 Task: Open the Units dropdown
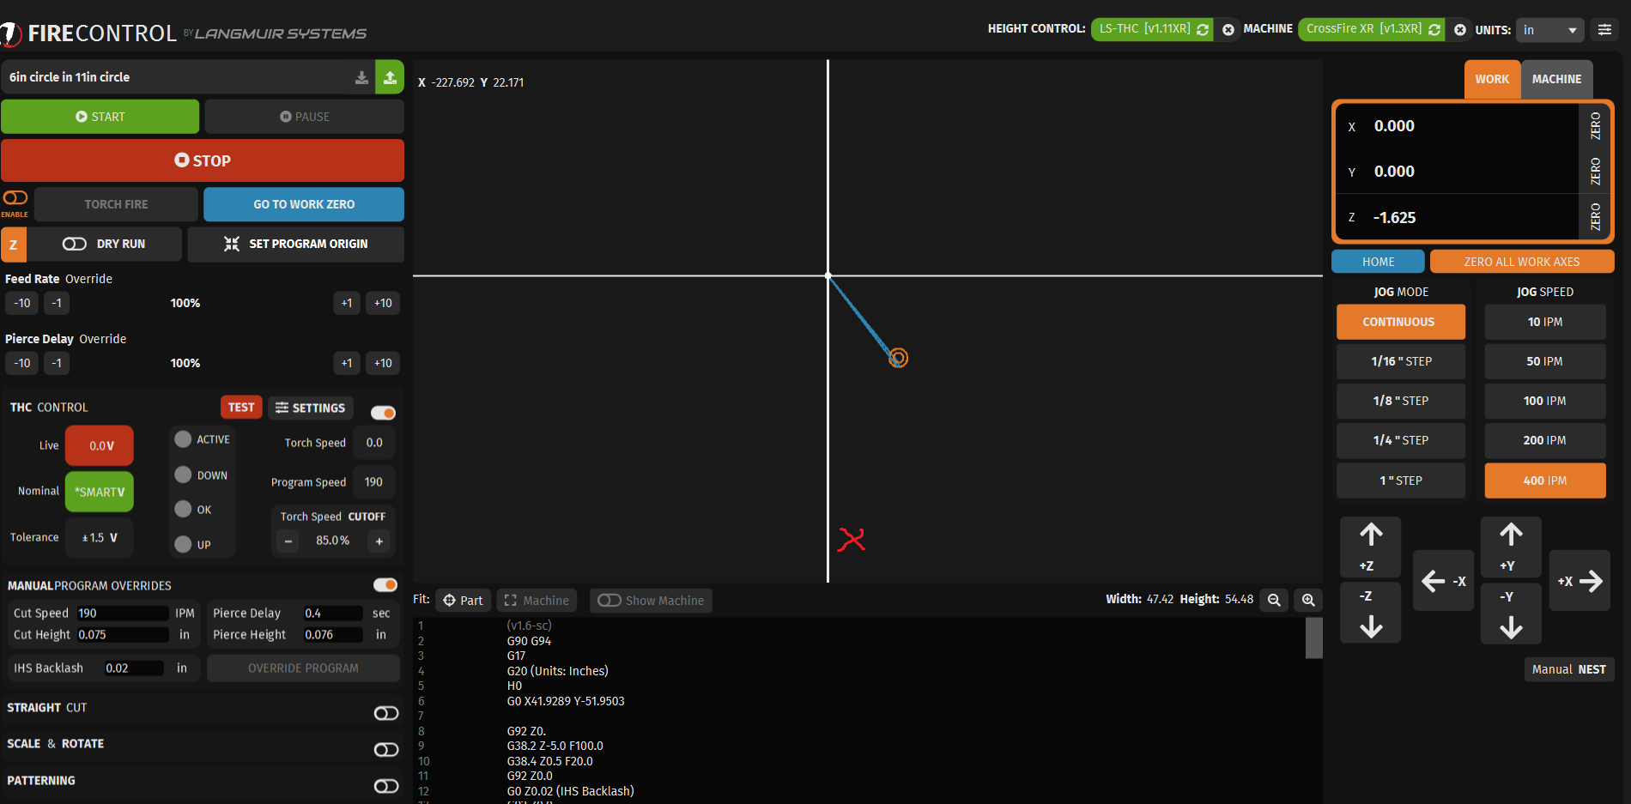coord(1549,30)
